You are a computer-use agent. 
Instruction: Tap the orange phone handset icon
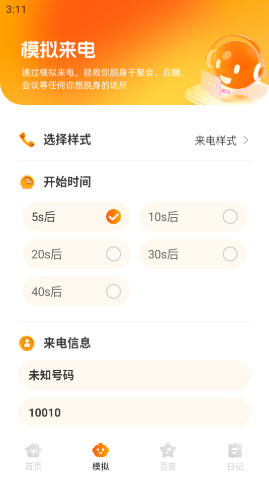pos(27,140)
